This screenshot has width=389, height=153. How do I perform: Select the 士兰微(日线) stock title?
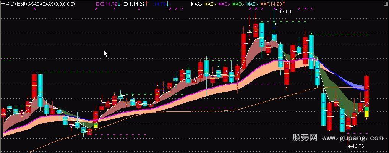point(14,4)
